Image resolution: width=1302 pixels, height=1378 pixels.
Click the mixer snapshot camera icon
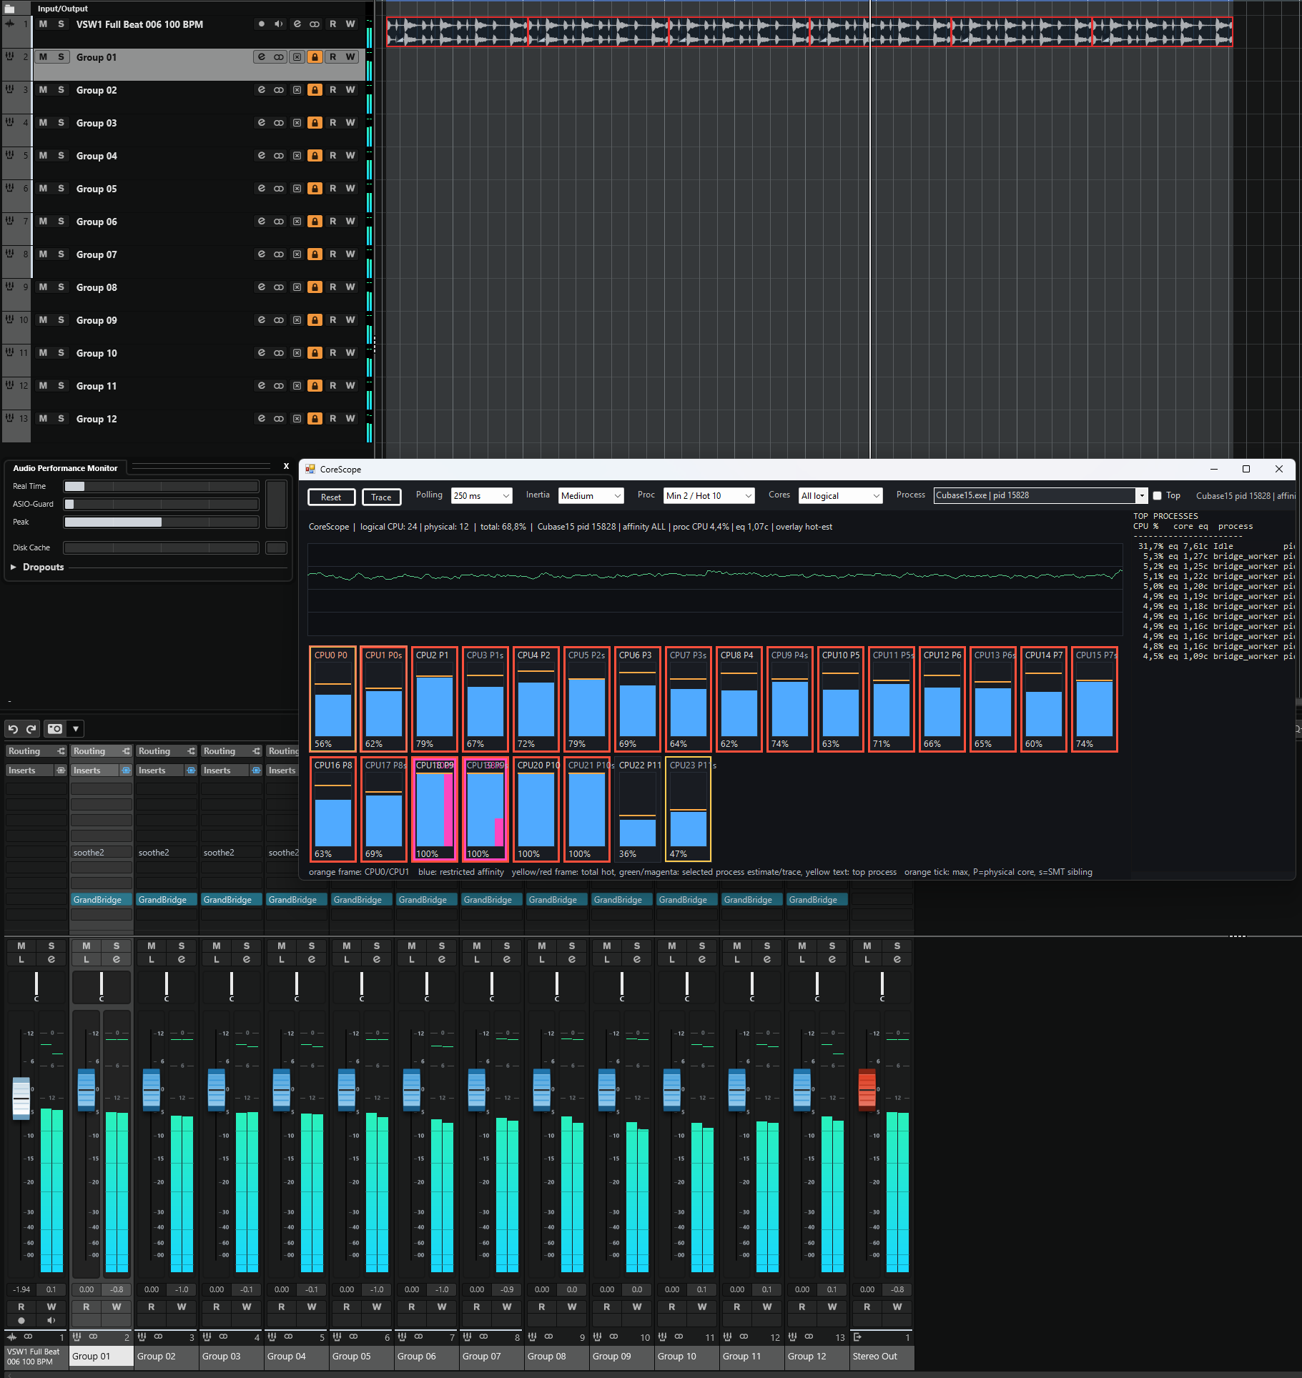click(54, 729)
